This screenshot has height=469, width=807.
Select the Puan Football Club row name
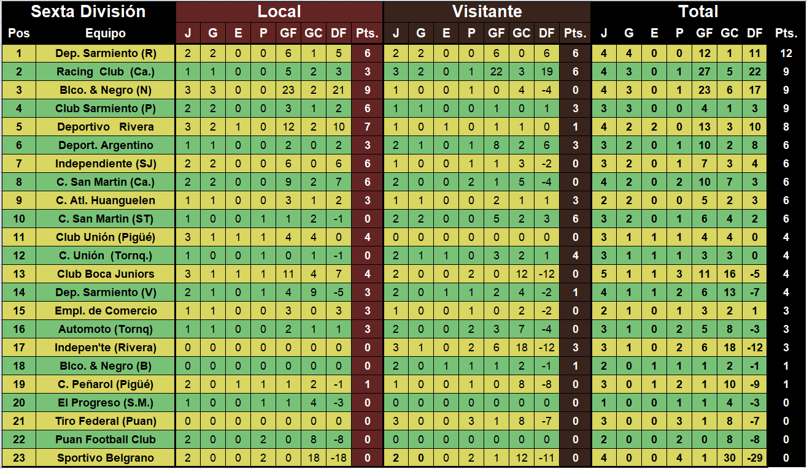coord(106,440)
